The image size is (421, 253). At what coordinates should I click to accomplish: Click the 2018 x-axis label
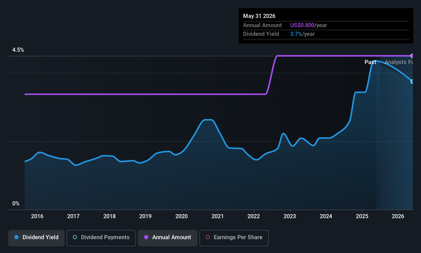point(109,216)
